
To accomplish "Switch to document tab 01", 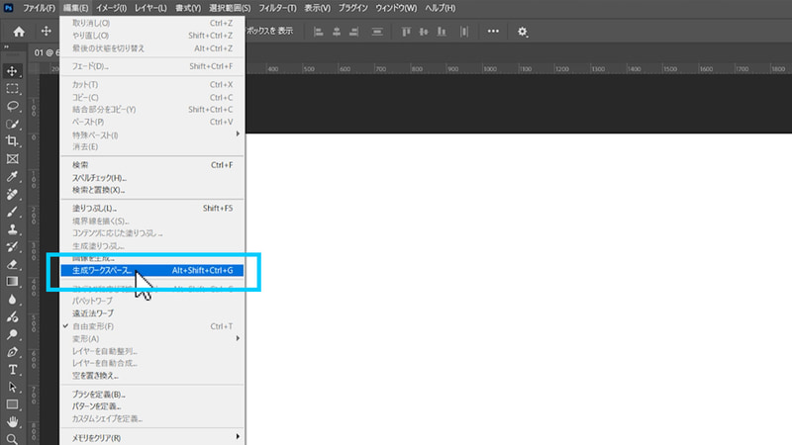I will pos(46,52).
